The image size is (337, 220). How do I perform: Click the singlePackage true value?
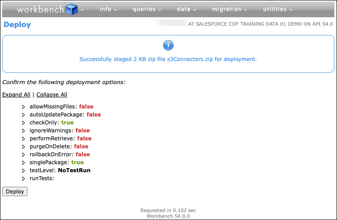[x=77, y=162]
